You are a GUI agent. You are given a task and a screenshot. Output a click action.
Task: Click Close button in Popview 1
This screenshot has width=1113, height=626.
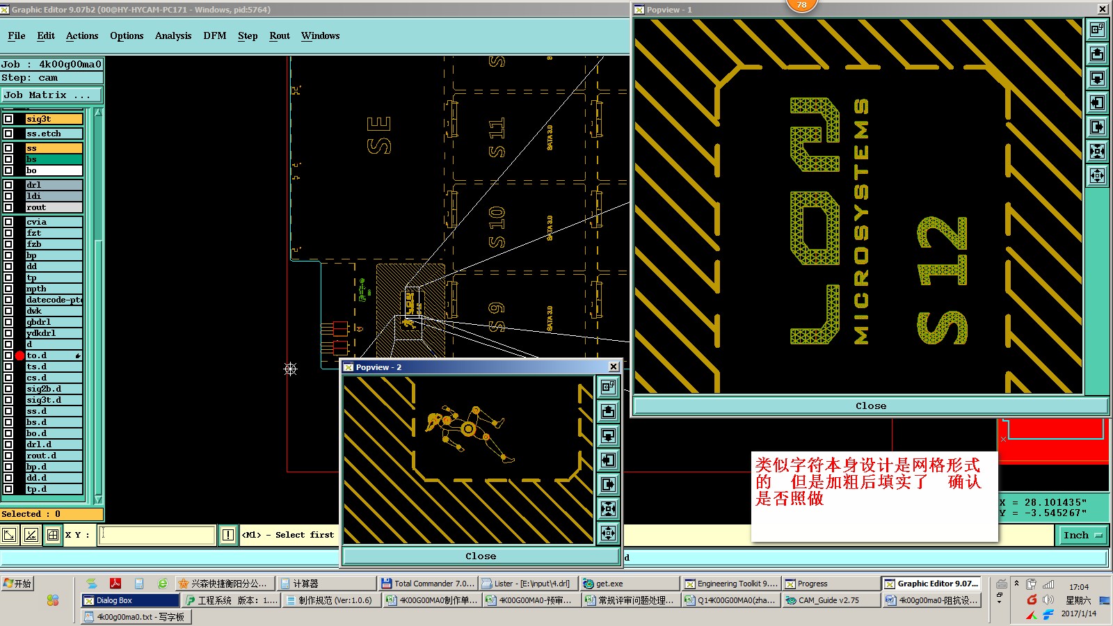871,406
